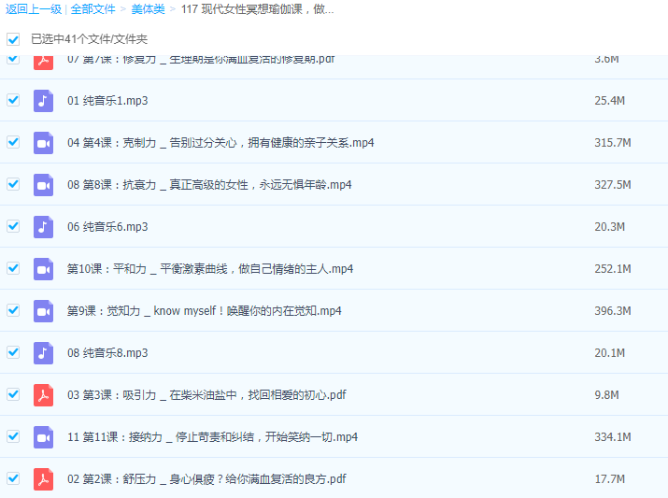Open file 第9课 觉知力 know myself mp4
This screenshot has width=668, height=498.
(204, 311)
